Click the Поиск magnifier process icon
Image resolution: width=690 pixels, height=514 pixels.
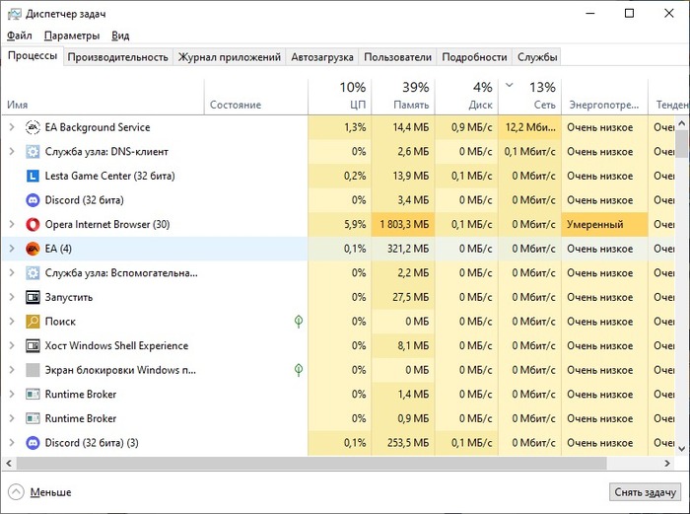(x=33, y=322)
